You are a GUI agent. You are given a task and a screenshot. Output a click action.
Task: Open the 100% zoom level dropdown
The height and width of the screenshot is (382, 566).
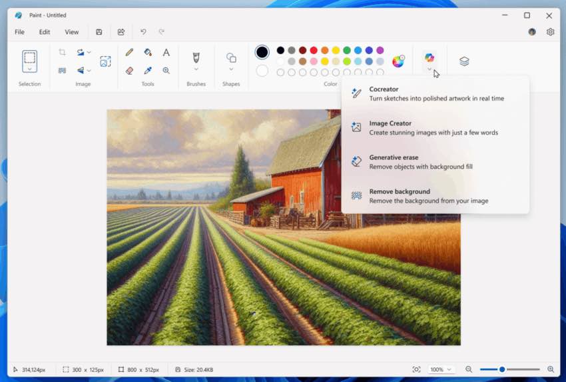tap(440, 369)
